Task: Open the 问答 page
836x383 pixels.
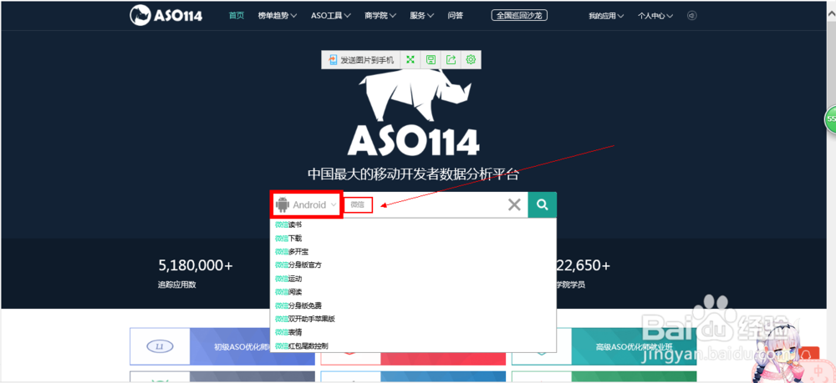Action: 456,15
